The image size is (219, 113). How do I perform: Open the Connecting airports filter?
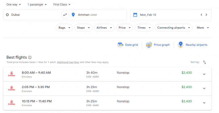click(173, 28)
